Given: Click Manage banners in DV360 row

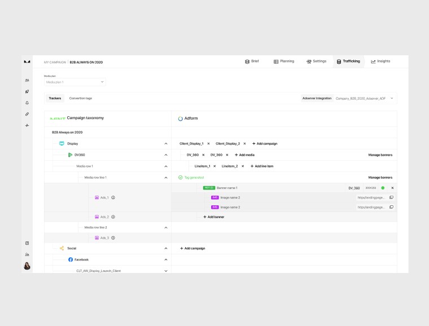Looking at the screenshot, I should tap(380, 155).
